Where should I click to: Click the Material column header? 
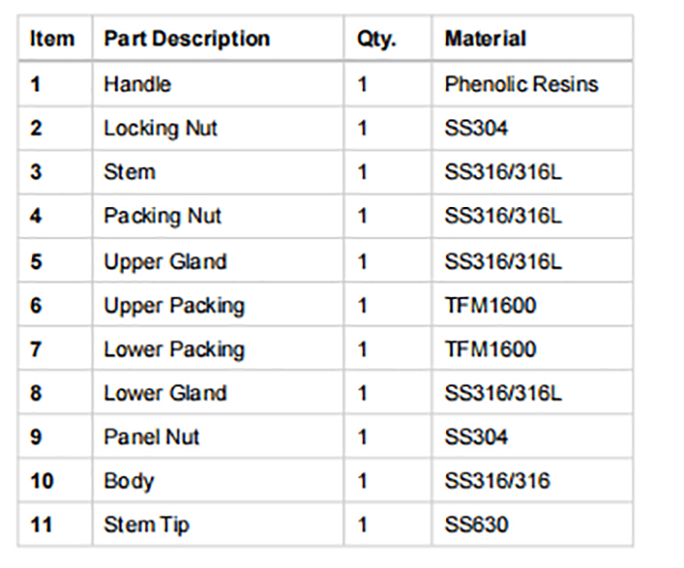coord(533,38)
